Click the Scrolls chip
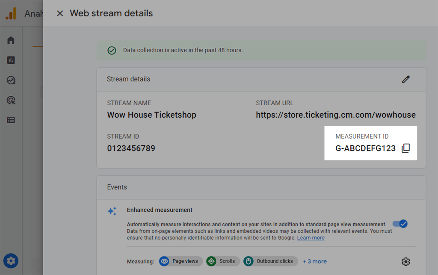Image resolution: width=438 pixels, height=275 pixels. point(222,261)
